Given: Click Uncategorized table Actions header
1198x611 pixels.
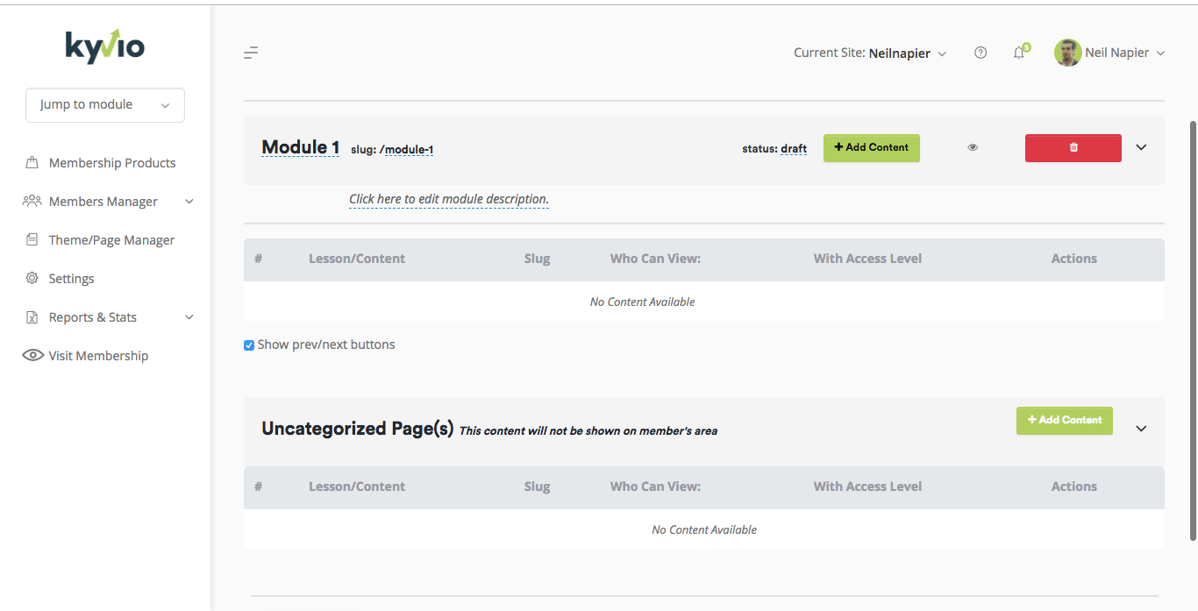Looking at the screenshot, I should (x=1074, y=487).
